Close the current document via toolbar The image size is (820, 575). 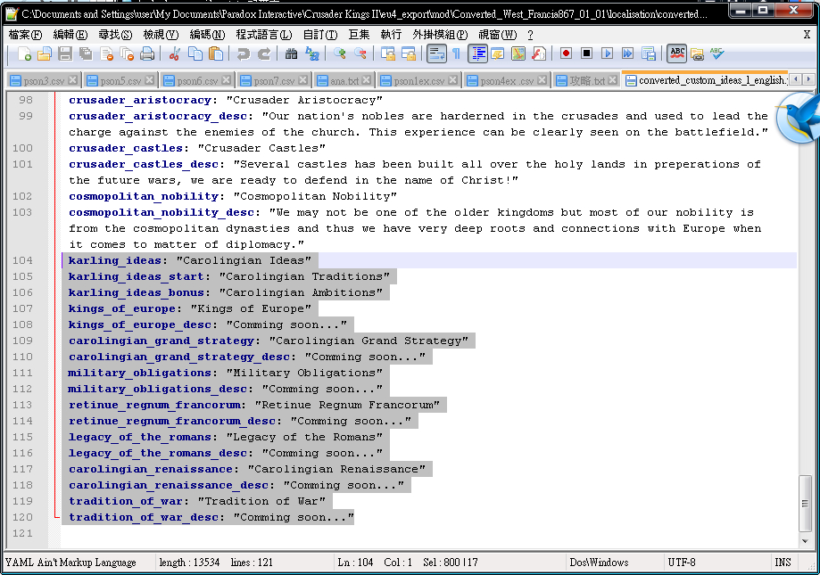point(106,53)
